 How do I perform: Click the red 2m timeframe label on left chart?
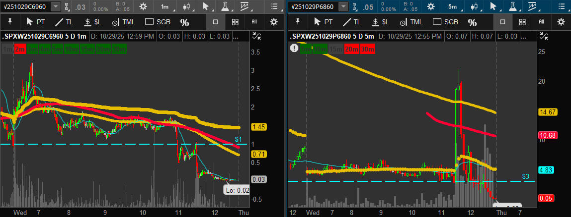pyautogui.click(x=20, y=49)
